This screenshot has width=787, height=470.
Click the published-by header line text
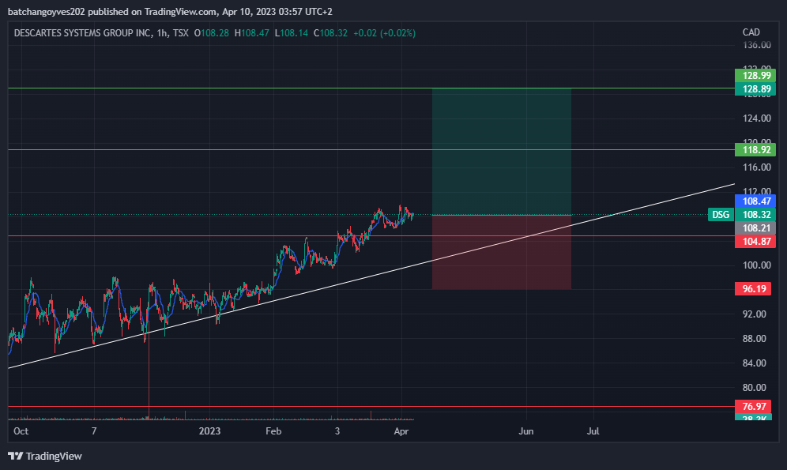tap(170, 12)
